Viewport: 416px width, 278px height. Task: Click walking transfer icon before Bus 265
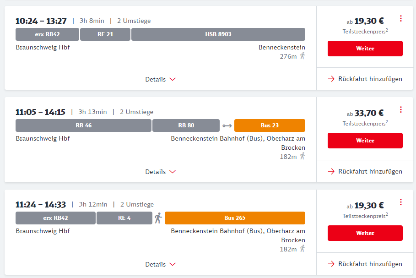158,218
